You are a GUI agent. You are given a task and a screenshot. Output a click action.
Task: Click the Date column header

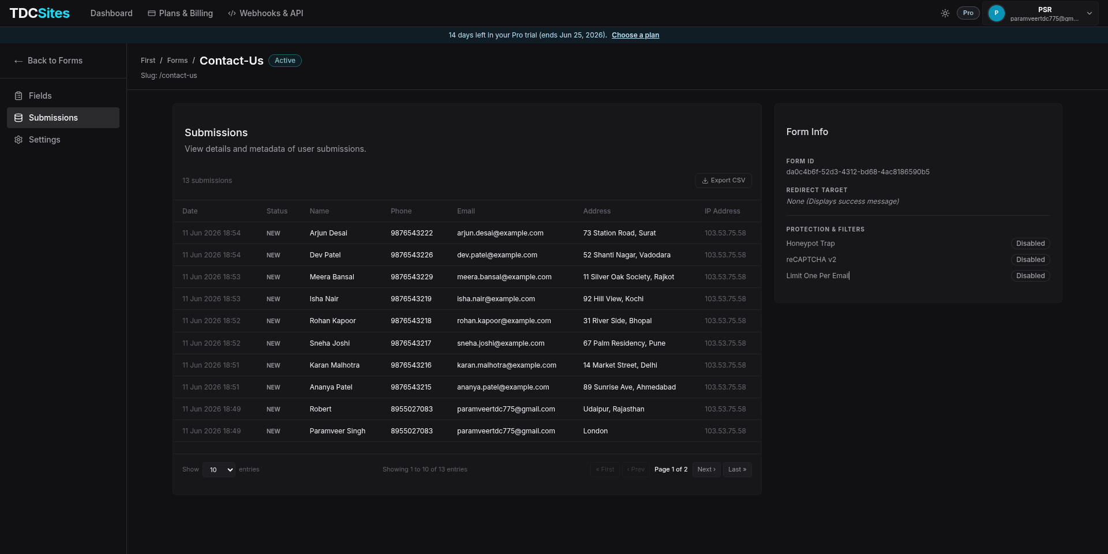pos(190,211)
